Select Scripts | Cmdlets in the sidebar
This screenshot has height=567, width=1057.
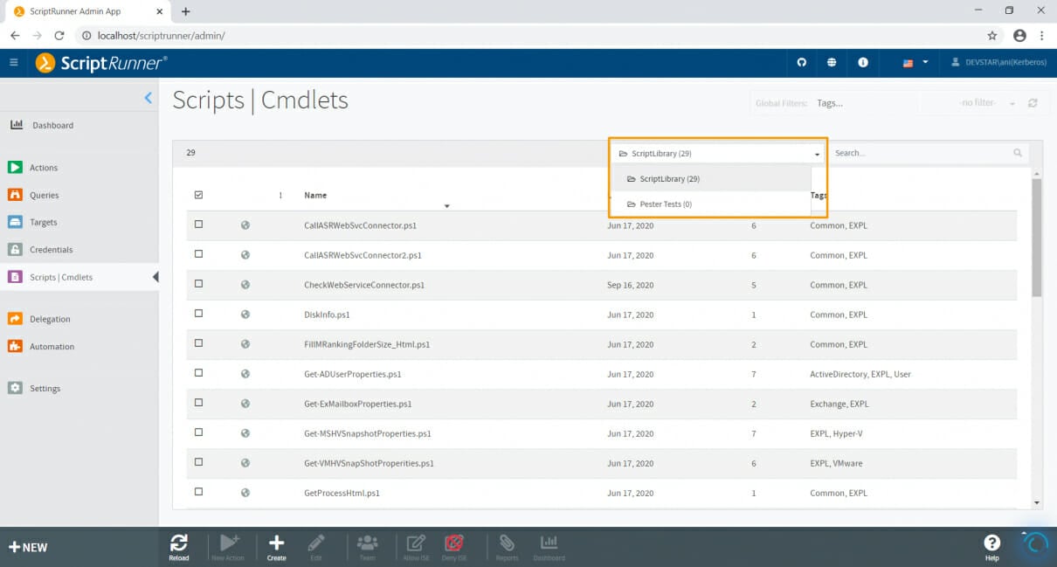click(60, 277)
